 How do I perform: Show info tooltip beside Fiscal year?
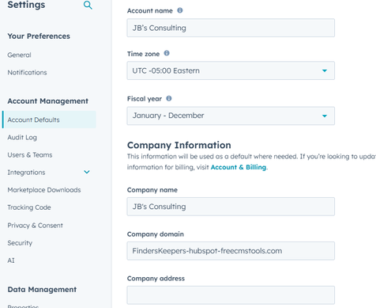coord(169,98)
